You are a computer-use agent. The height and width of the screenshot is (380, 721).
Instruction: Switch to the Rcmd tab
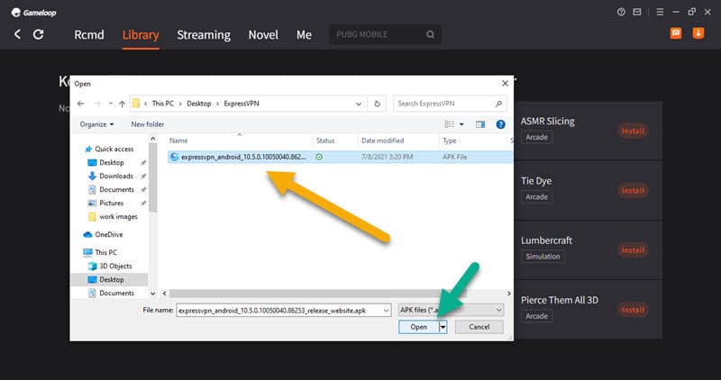(x=89, y=35)
